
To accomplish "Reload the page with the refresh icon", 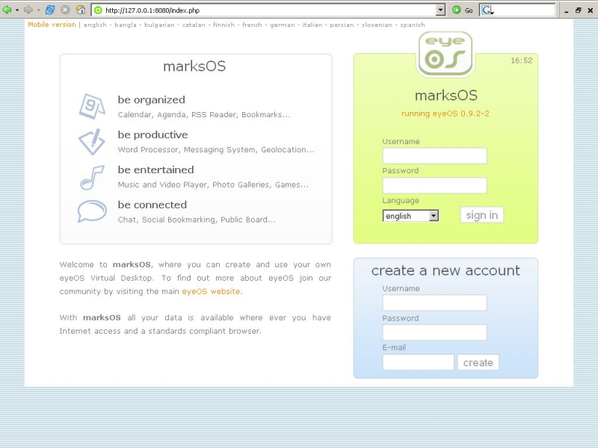I will coord(49,10).
